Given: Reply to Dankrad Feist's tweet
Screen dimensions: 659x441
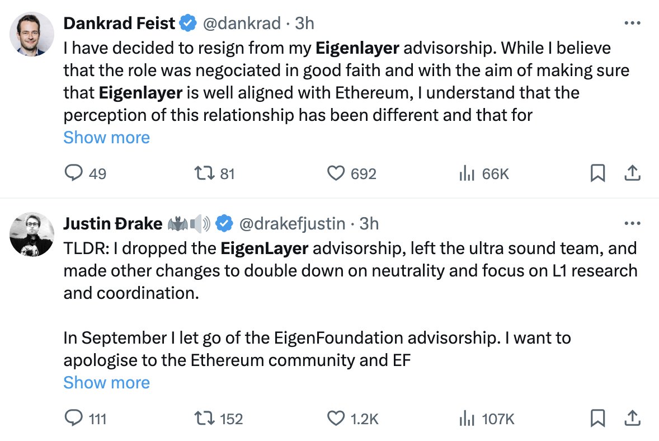Looking at the screenshot, I should click(74, 174).
